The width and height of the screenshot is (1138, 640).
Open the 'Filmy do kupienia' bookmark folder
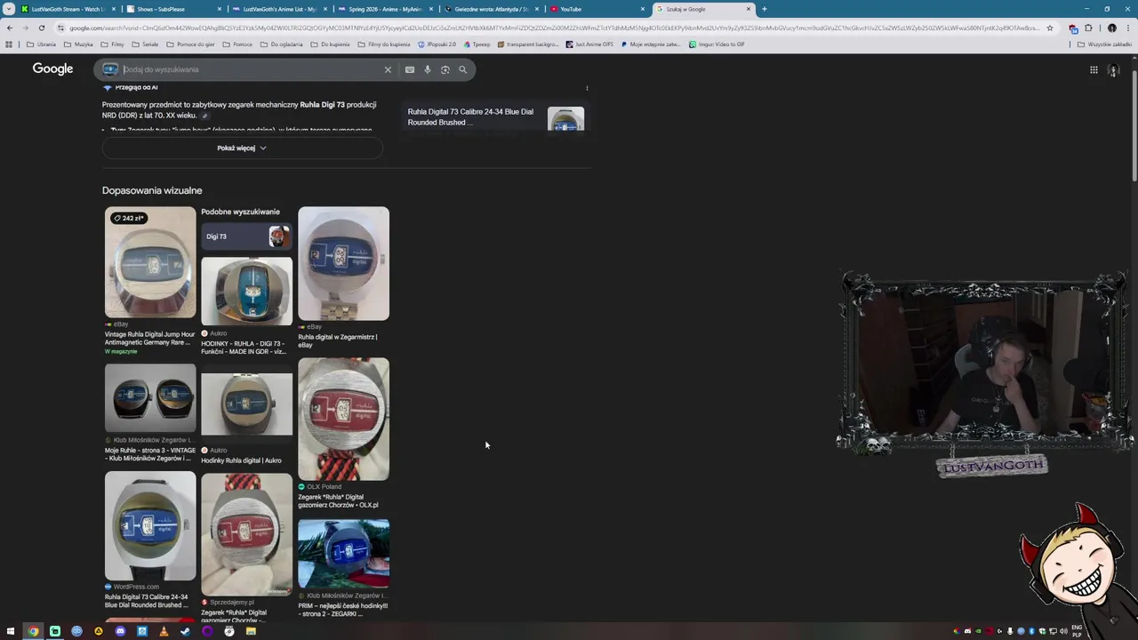click(x=384, y=44)
